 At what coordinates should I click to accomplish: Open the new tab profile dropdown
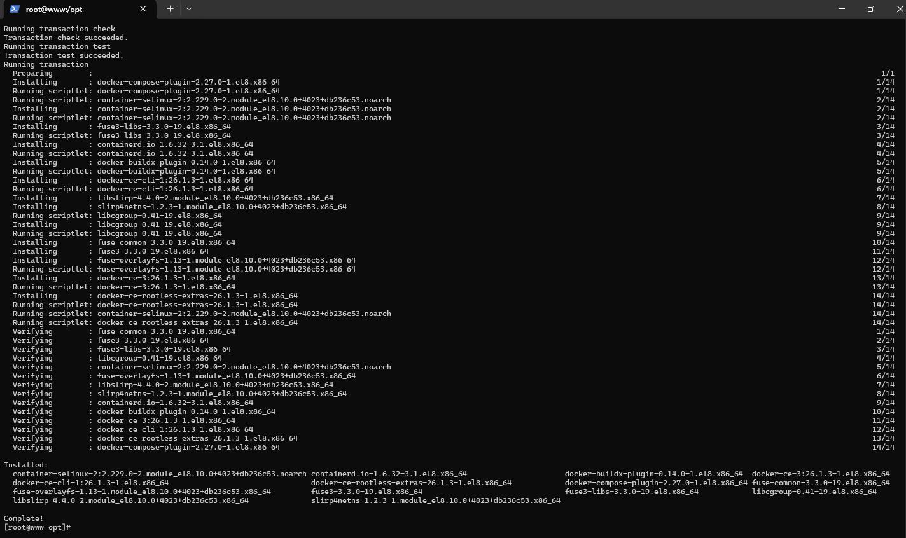tap(189, 9)
